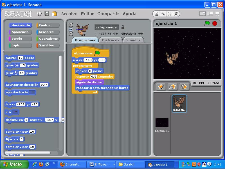Select the Movimiento block category
Image resolution: width=225 pixels, height=170 pixels.
[21, 25]
